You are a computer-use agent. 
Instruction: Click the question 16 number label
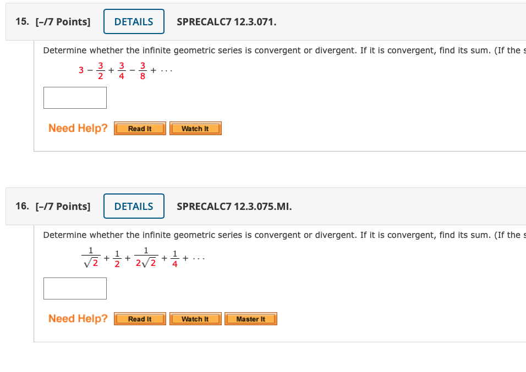pyautogui.click(x=20, y=206)
